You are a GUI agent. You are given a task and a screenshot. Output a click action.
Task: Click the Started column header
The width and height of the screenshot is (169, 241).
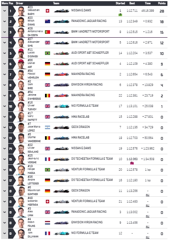[120, 3]
